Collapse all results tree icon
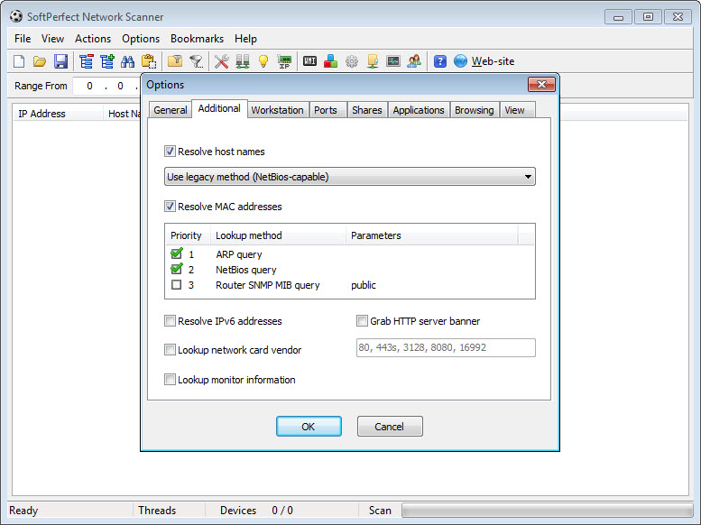701x525 pixels. coord(86,61)
